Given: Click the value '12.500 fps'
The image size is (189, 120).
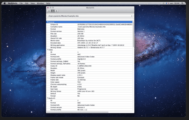Looking at the screenshot, I should pyautogui.click(x=81, y=80).
